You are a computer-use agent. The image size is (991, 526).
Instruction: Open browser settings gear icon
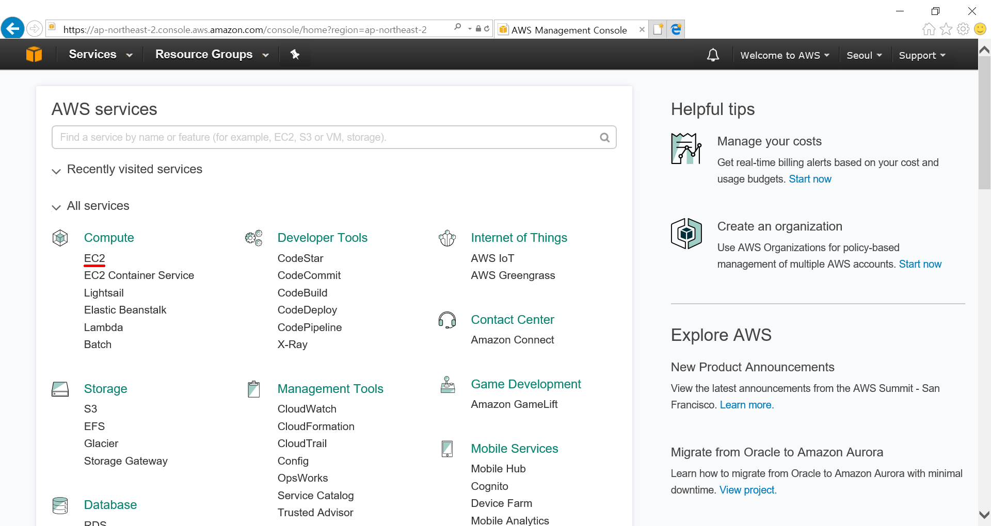pos(963,29)
